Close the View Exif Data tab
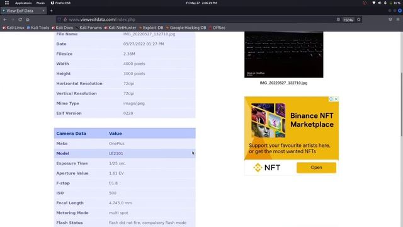This screenshot has width=403, height=227. (43, 11)
